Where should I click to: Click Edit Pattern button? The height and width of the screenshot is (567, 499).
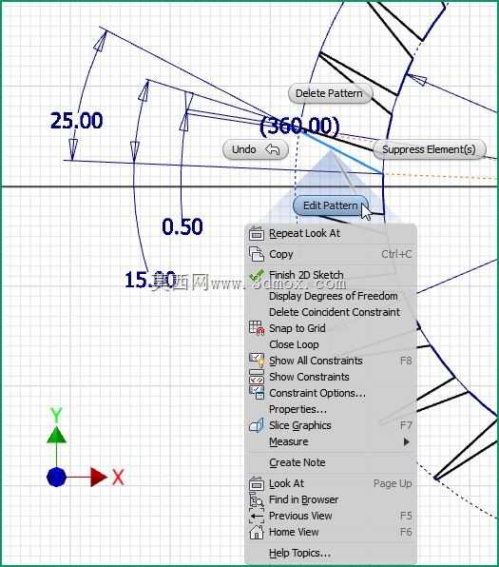(x=331, y=205)
